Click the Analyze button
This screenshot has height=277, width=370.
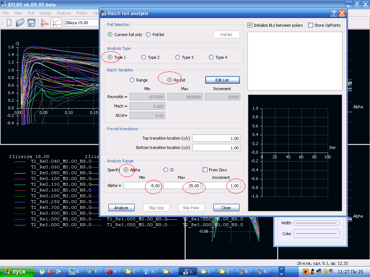tap(121, 208)
